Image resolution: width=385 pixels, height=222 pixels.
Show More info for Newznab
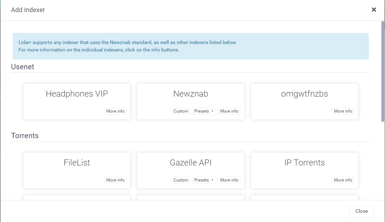click(229, 111)
